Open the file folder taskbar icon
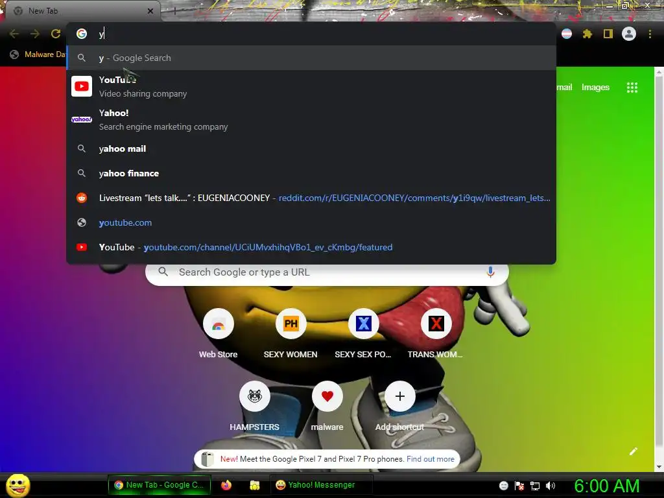 coord(254,485)
